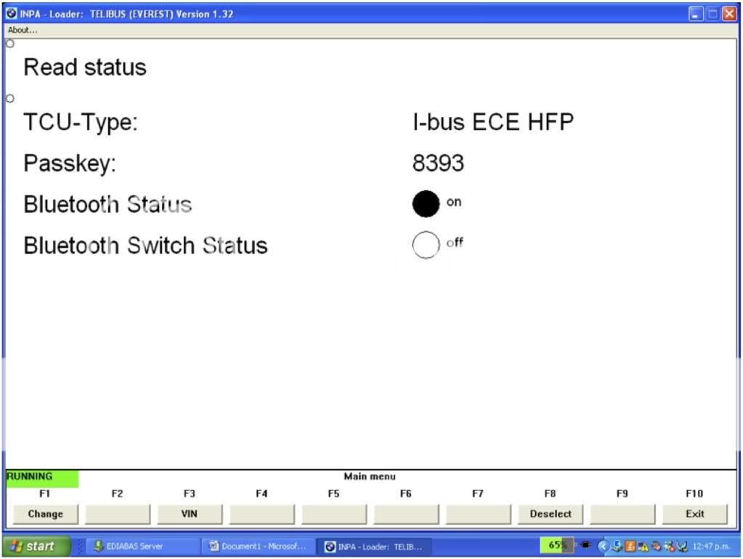Click the F10 Exit button
The image size is (743, 559).
click(694, 514)
